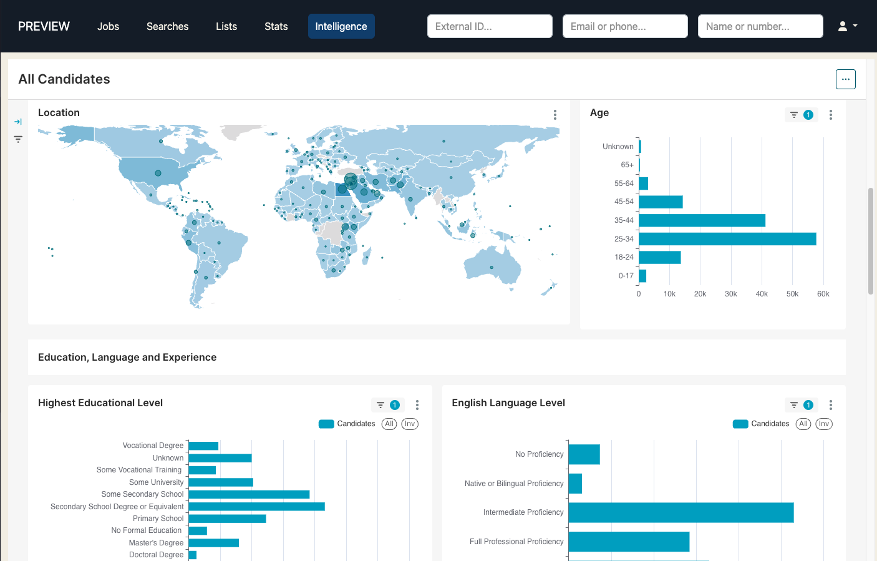Focus the Email or phone search field
The image size is (877, 561).
(624, 26)
